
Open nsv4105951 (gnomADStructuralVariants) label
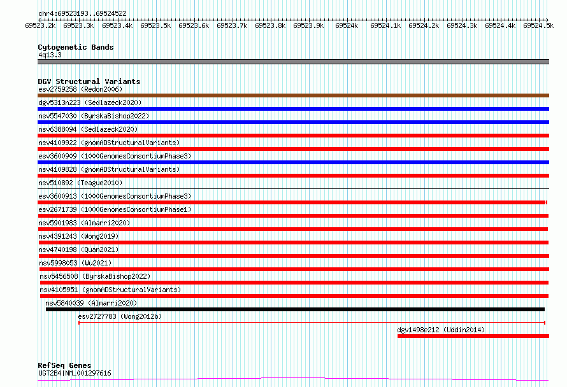(x=110, y=290)
